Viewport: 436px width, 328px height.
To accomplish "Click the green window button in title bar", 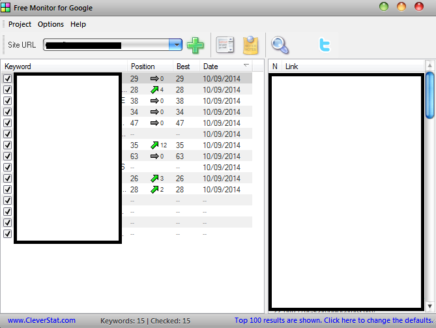I will tap(384, 7).
